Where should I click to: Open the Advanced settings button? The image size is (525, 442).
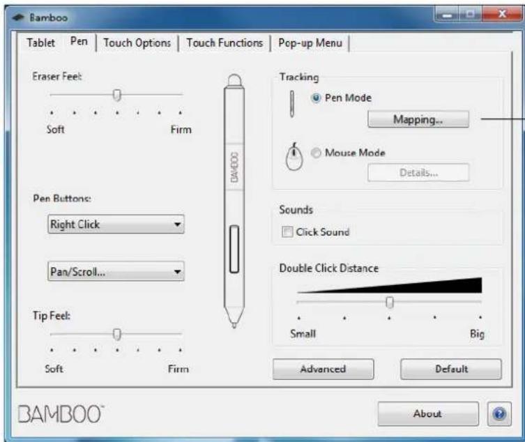(x=323, y=369)
